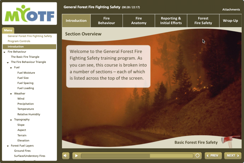Click the Forest Fuel Layers label
The height and width of the screenshot is (163, 244).
tap(22, 146)
